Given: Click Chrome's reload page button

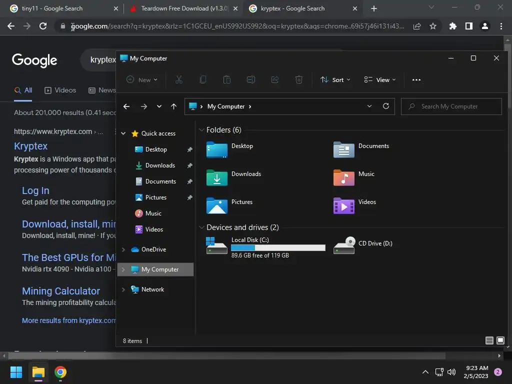Looking at the screenshot, I should coord(43,26).
